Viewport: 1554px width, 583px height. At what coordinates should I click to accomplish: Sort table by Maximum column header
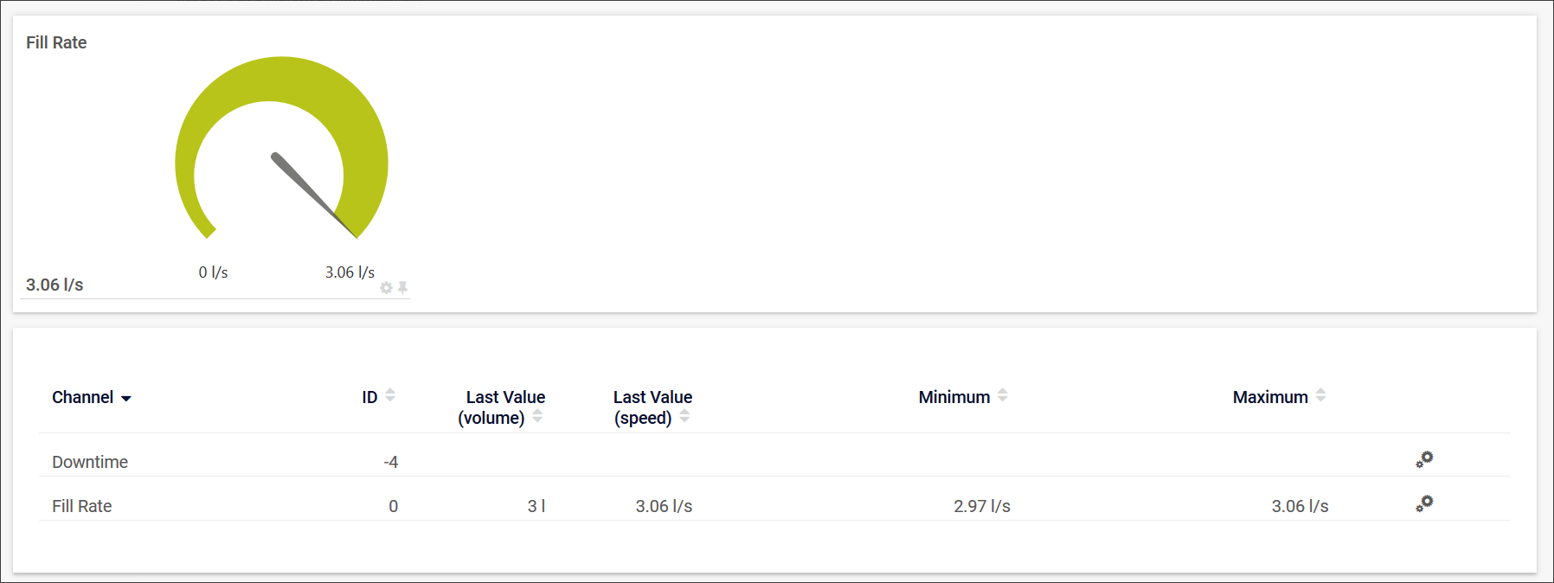click(1269, 397)
